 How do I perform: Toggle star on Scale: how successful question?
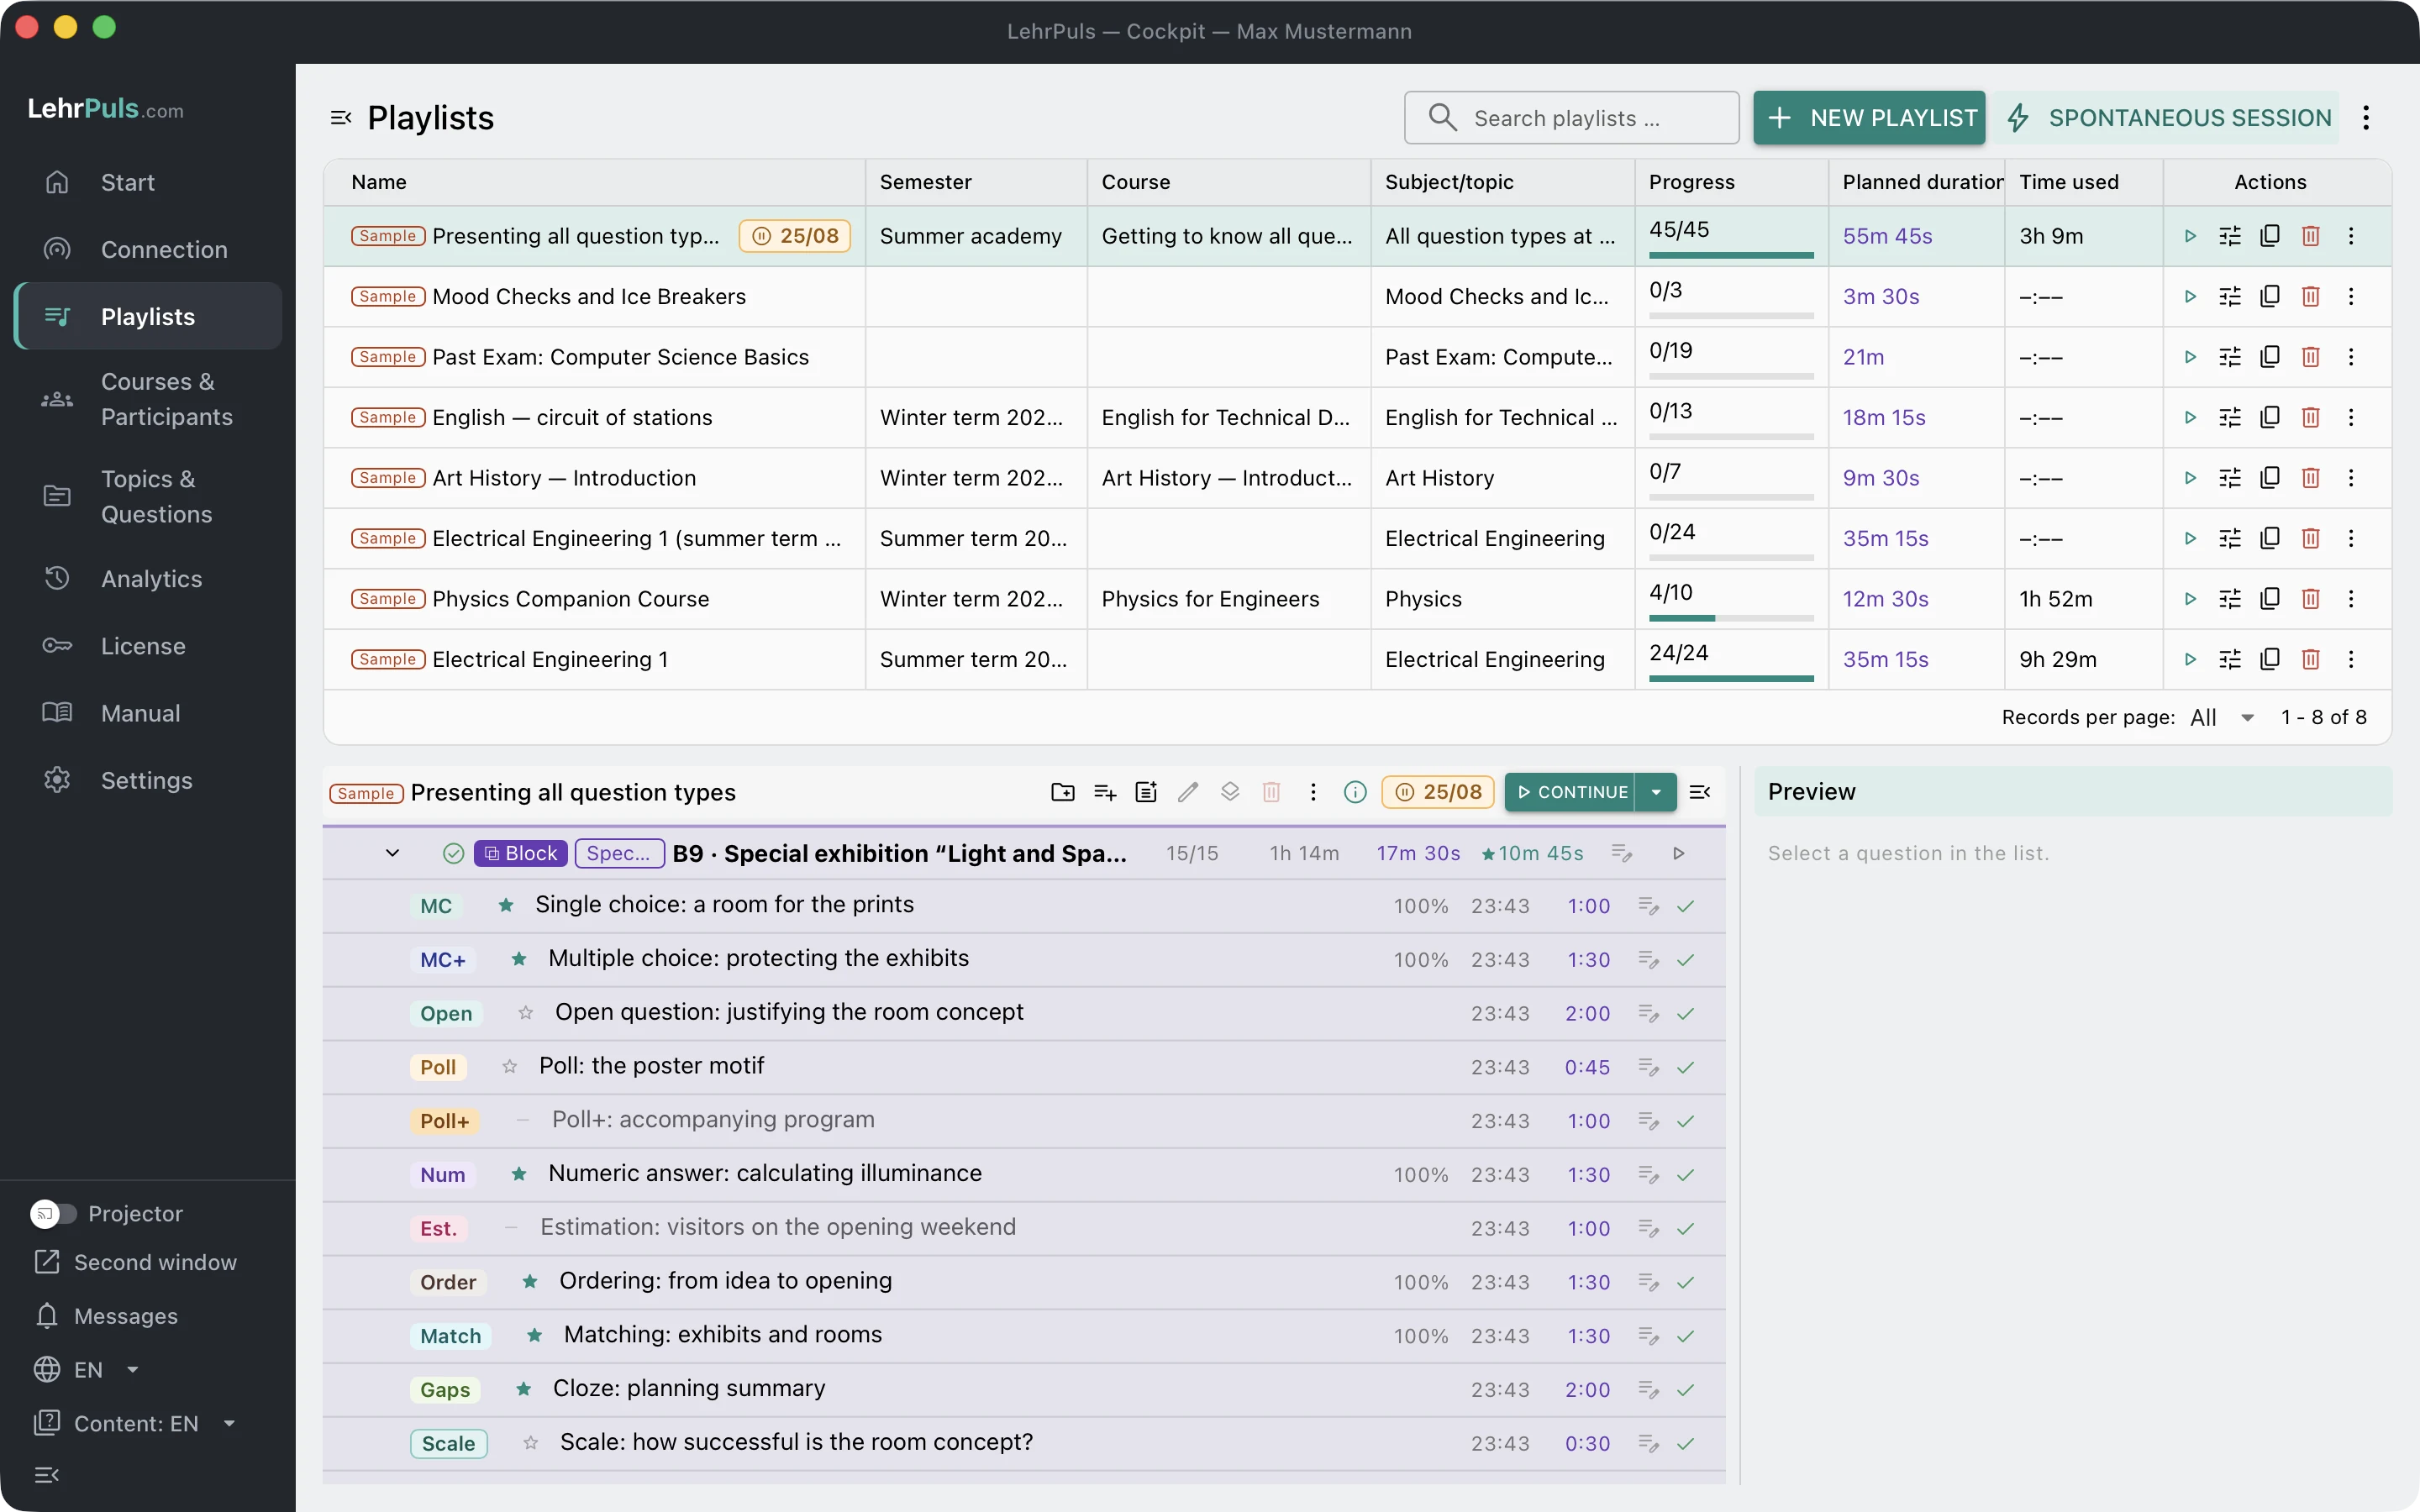tap(531, 1443)
